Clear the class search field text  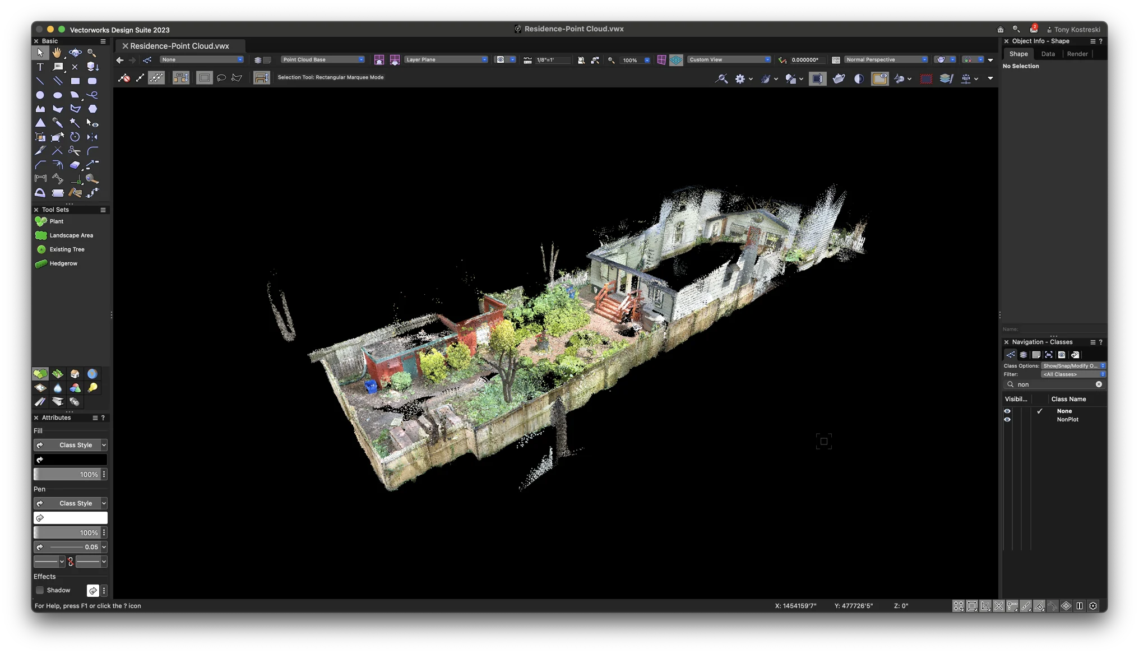[1099, 384]
